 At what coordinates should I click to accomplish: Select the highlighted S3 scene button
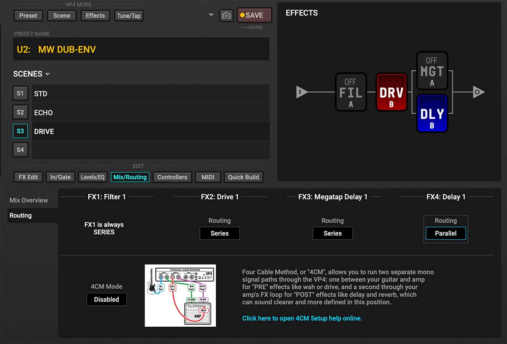[x=20, y=131]
